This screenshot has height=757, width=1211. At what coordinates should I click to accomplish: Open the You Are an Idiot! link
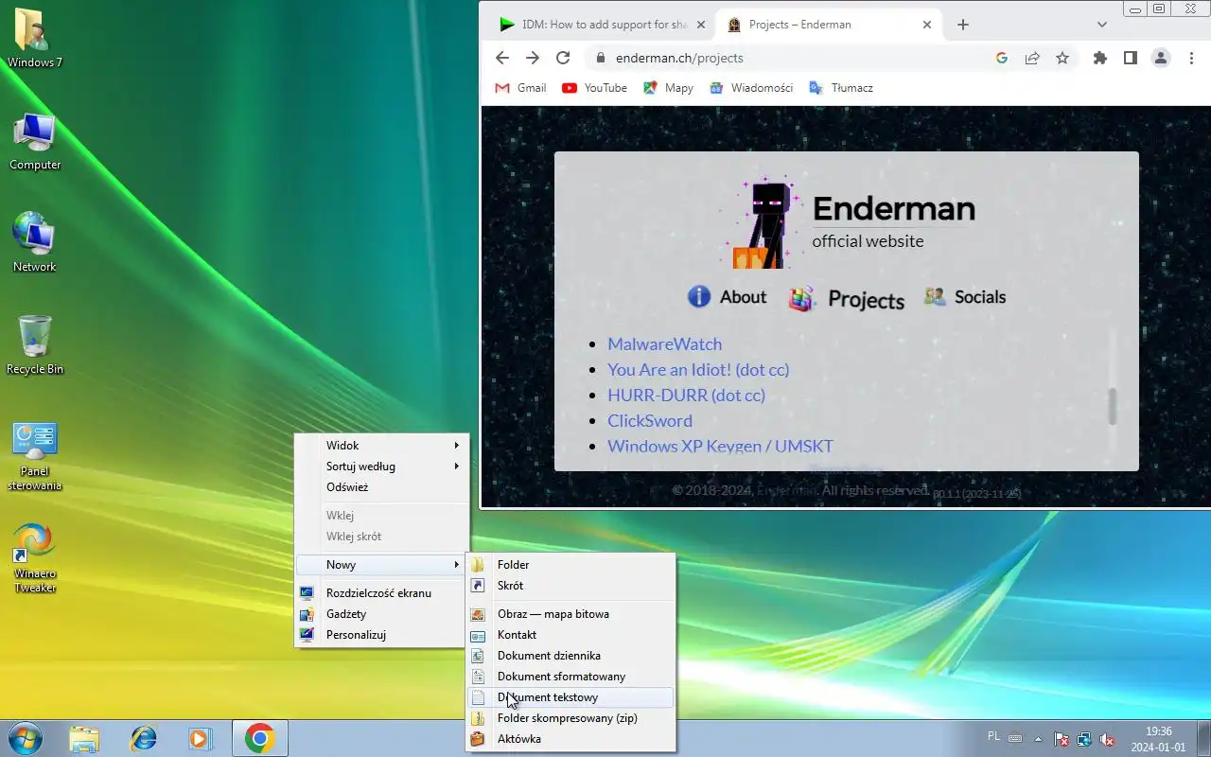coord(698,369)
